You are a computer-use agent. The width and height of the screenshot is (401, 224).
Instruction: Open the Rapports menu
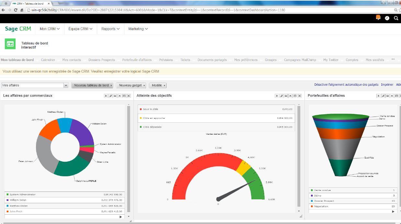[110, 29]
